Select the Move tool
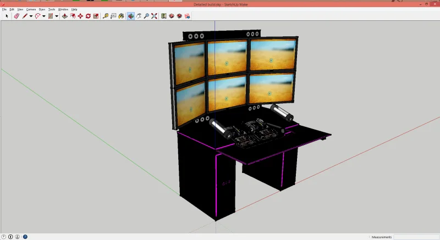The image size is (440, 240). tap(80, 16)
